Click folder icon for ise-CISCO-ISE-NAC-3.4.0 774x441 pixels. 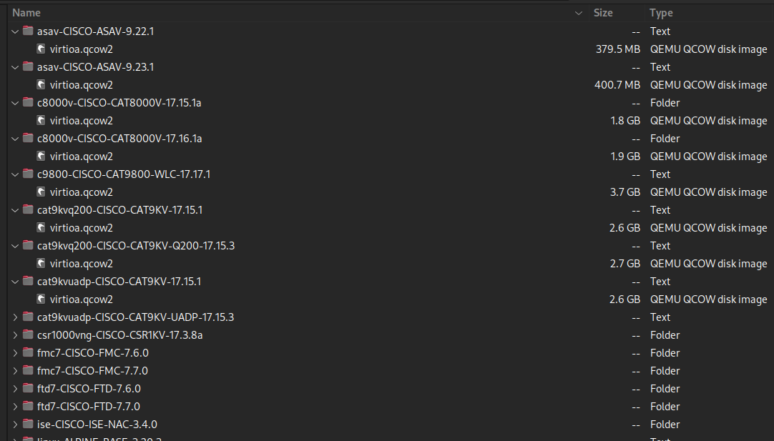point(28,425)
